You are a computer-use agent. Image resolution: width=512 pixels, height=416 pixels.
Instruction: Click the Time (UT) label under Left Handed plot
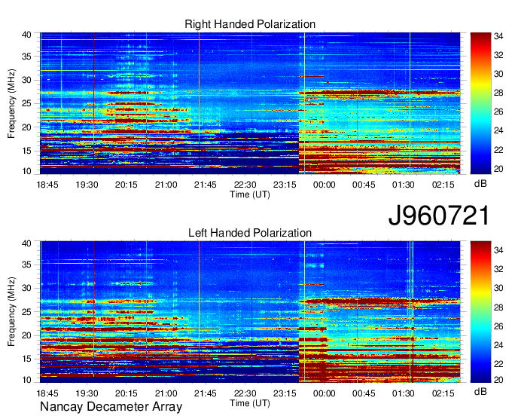[x=250, y=403]
